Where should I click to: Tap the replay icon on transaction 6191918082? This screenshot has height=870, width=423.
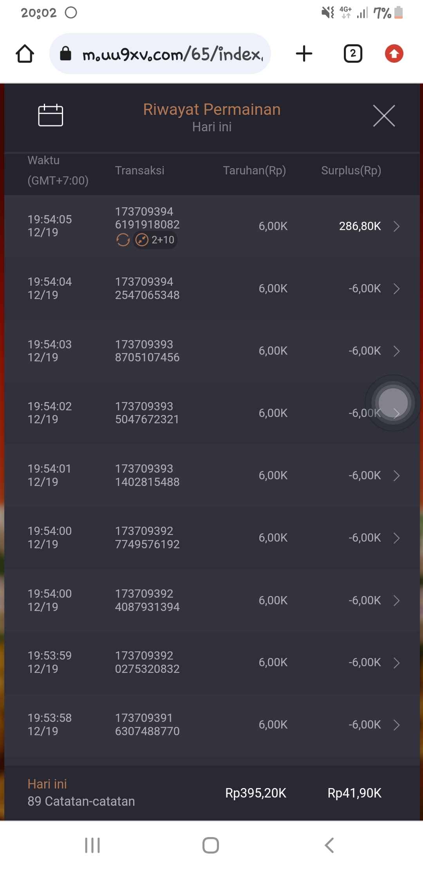point(123,240)
